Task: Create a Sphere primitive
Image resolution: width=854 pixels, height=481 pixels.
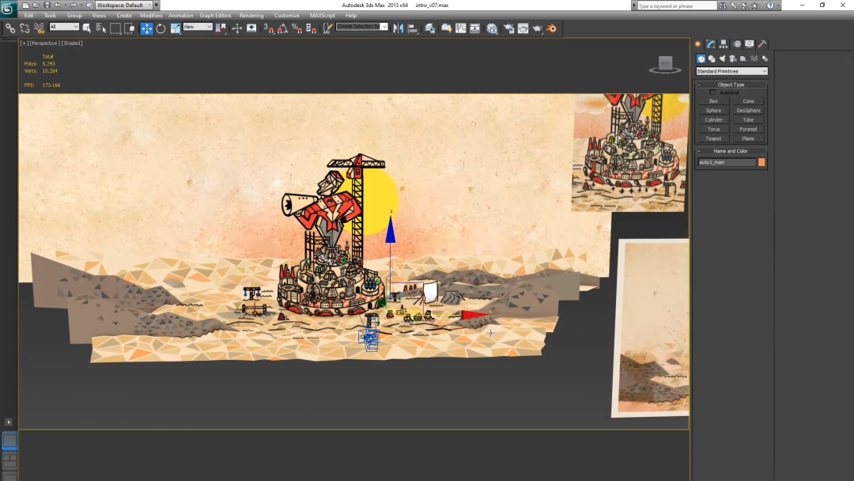Action: (x=713, y=111)
